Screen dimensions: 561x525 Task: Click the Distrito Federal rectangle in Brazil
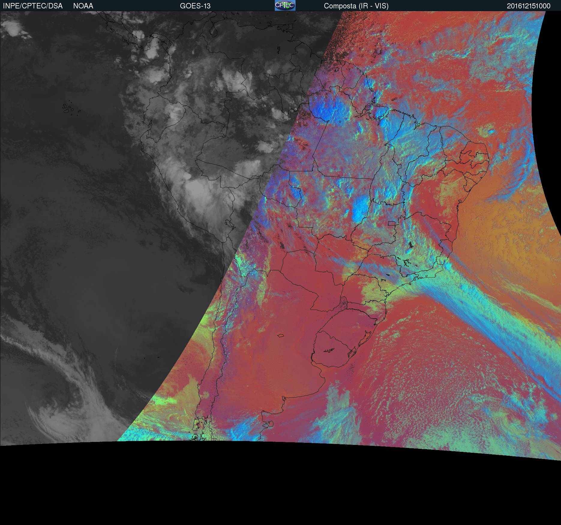[391, 223]
